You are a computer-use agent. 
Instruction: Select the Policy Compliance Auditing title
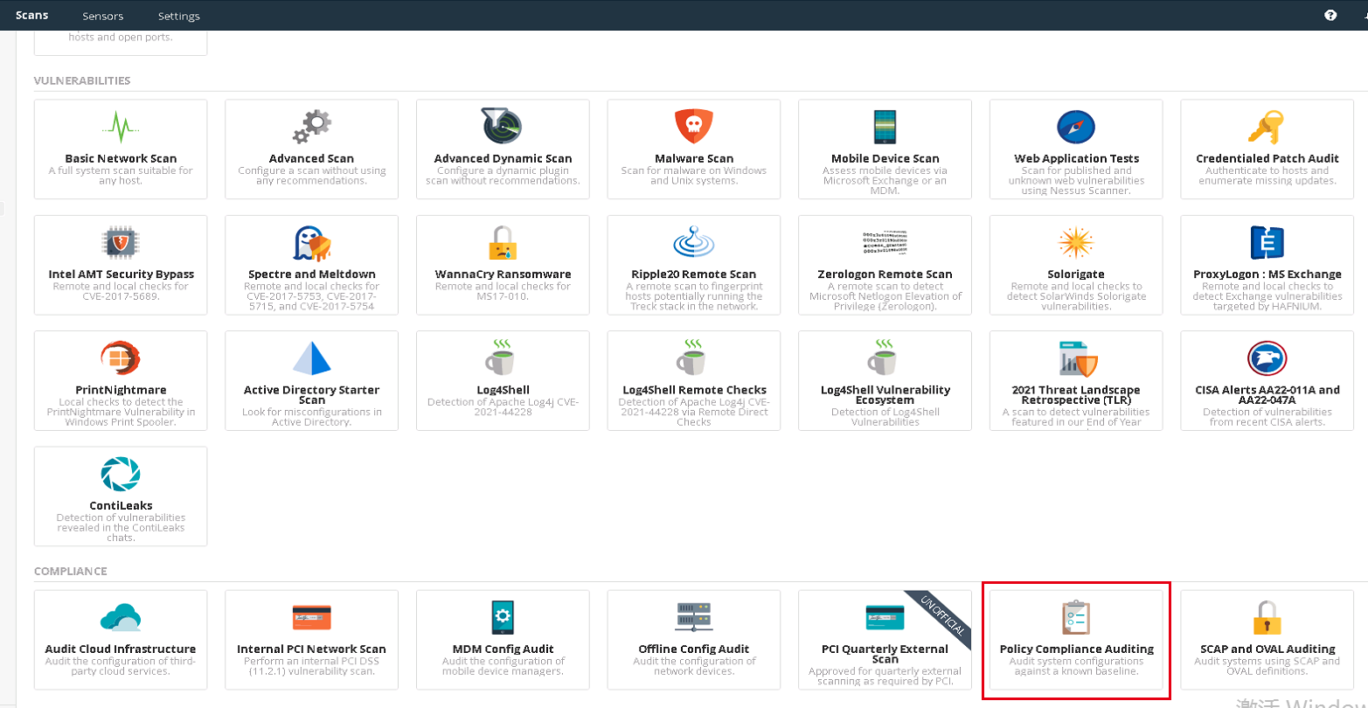[x=1076, y=649]
